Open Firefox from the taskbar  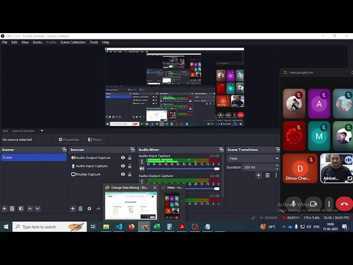pyautogui.click(x=131, y=227)
